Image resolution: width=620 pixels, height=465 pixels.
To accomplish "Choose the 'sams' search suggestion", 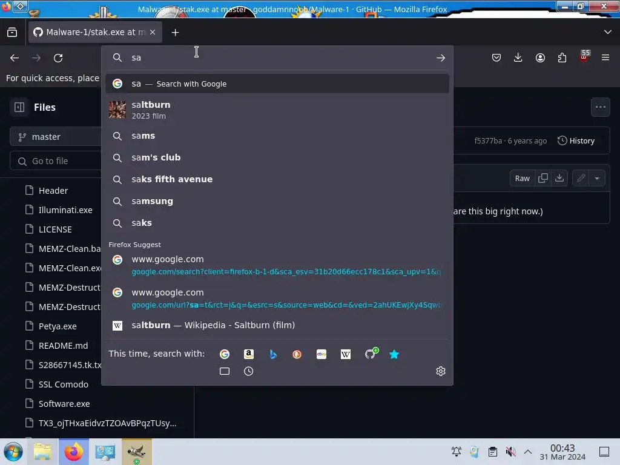I will click(277, 136).
